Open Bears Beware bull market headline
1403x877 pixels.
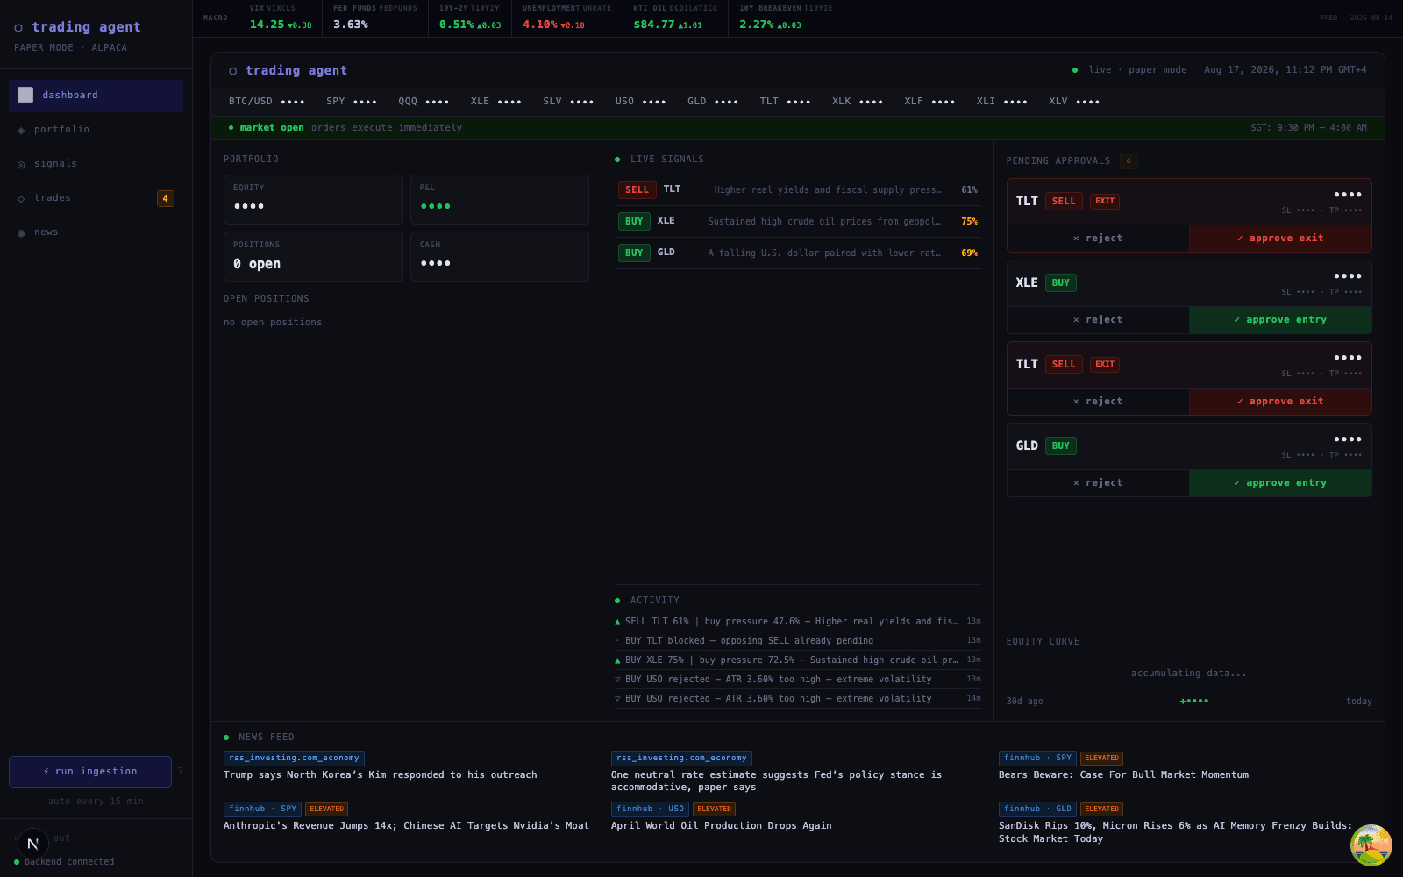tap(1123, 775)
